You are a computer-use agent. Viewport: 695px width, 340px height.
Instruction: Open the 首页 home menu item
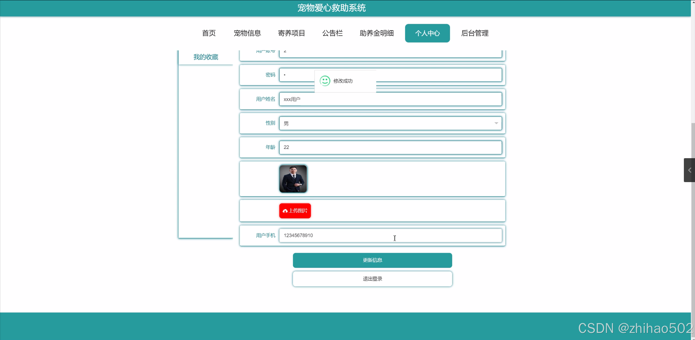tap(209, 33)
